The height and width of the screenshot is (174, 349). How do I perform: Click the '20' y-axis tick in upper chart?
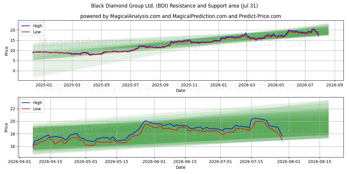(x=13, y=30)
